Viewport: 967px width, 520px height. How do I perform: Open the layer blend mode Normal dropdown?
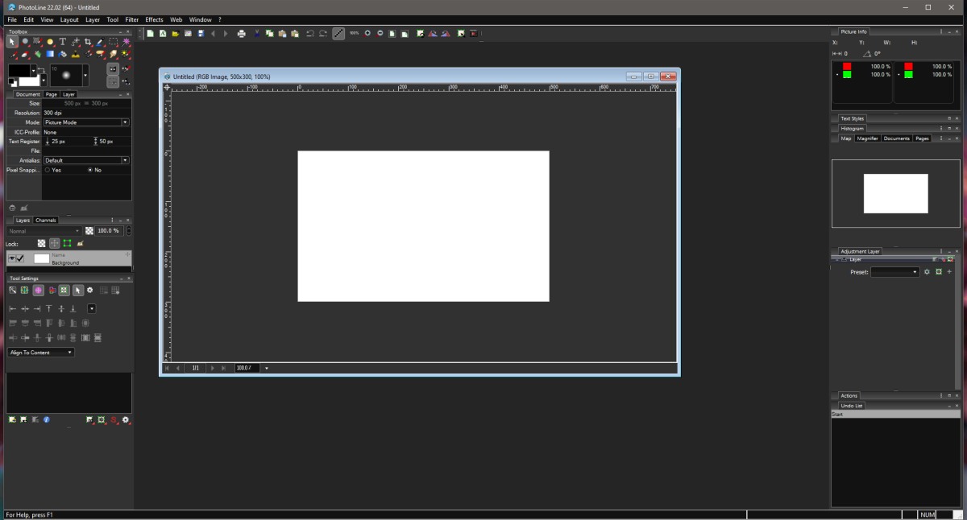pyautogui.click(x=44, y=231)
